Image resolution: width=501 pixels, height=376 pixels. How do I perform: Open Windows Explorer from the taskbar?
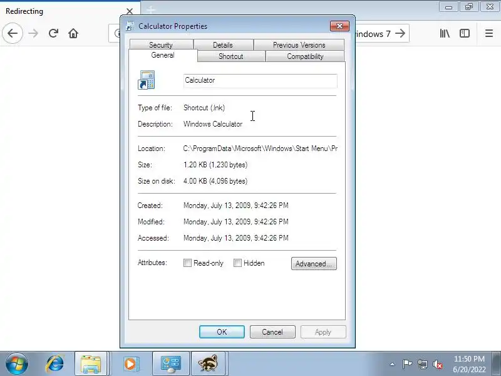91,364
